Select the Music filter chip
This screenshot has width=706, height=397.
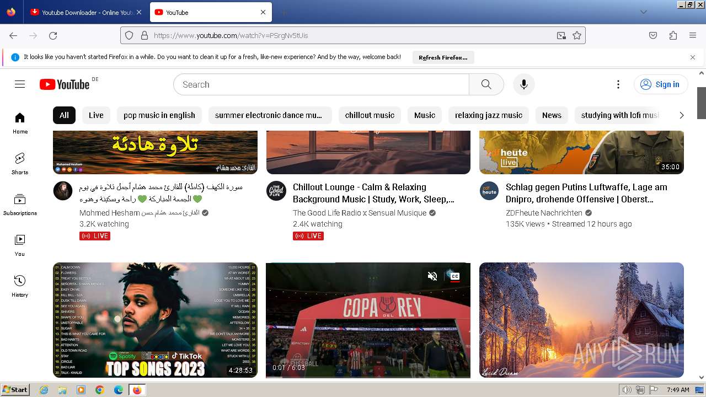pyautogui.click(x=425, y=115)
